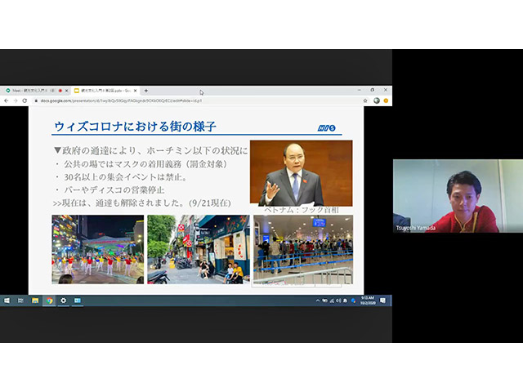Click the browser back arrow
The height and width of the screenshot is (392, 523).
7,100
